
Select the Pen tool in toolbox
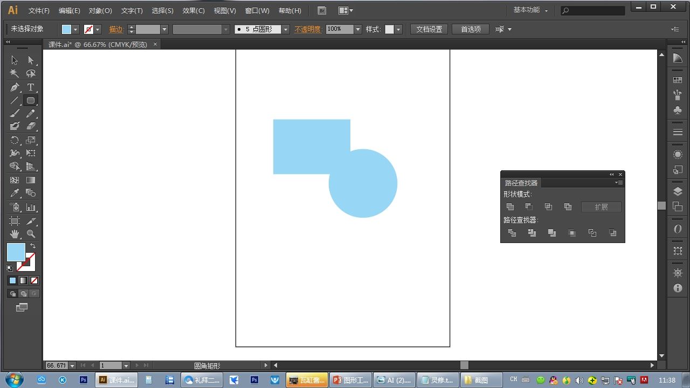pyautogui.click(x=15, y=87)
